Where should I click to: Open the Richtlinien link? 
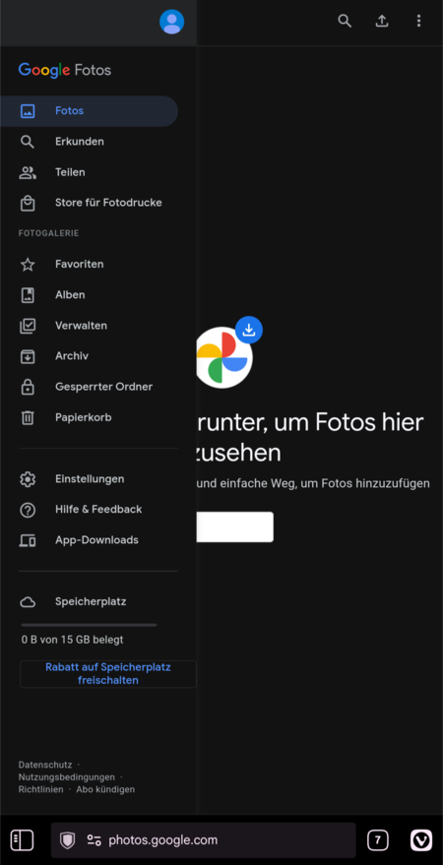point(40,789)
